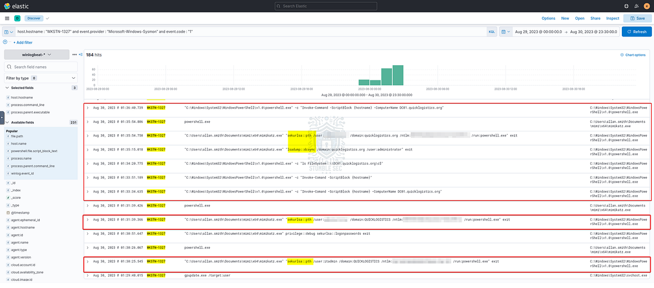The height and width of the screenshot is (288, 654).
Task: Click type icon for file.path field
Action: [8, 136]
